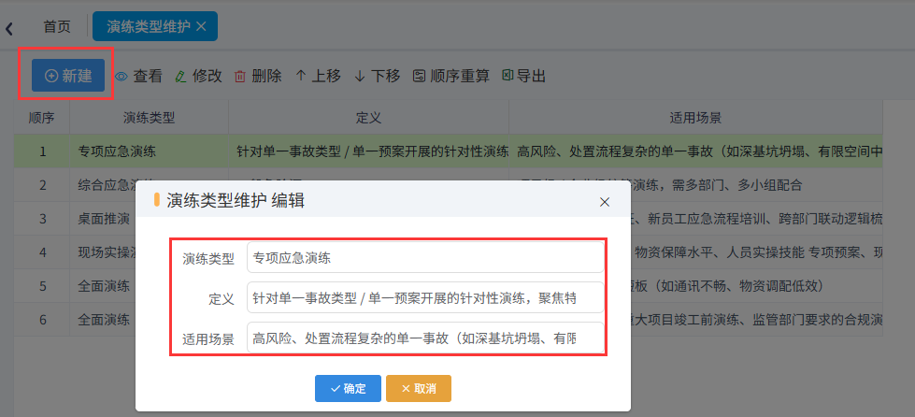Image resolution: width=915 pixels, height=417 pixels.
Task: Select row with sequence number 2
Action: click(42, 185)
